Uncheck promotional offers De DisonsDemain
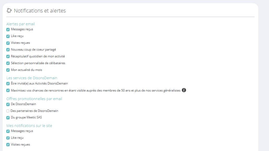 pyautogui.click(x=8, y=104)
